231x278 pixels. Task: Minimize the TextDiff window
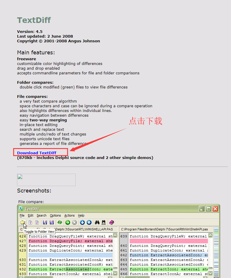pos(202,209)
